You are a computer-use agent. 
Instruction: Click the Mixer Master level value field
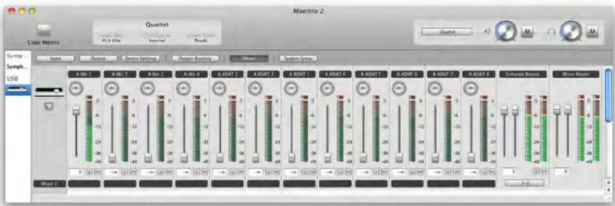point(562,171)
